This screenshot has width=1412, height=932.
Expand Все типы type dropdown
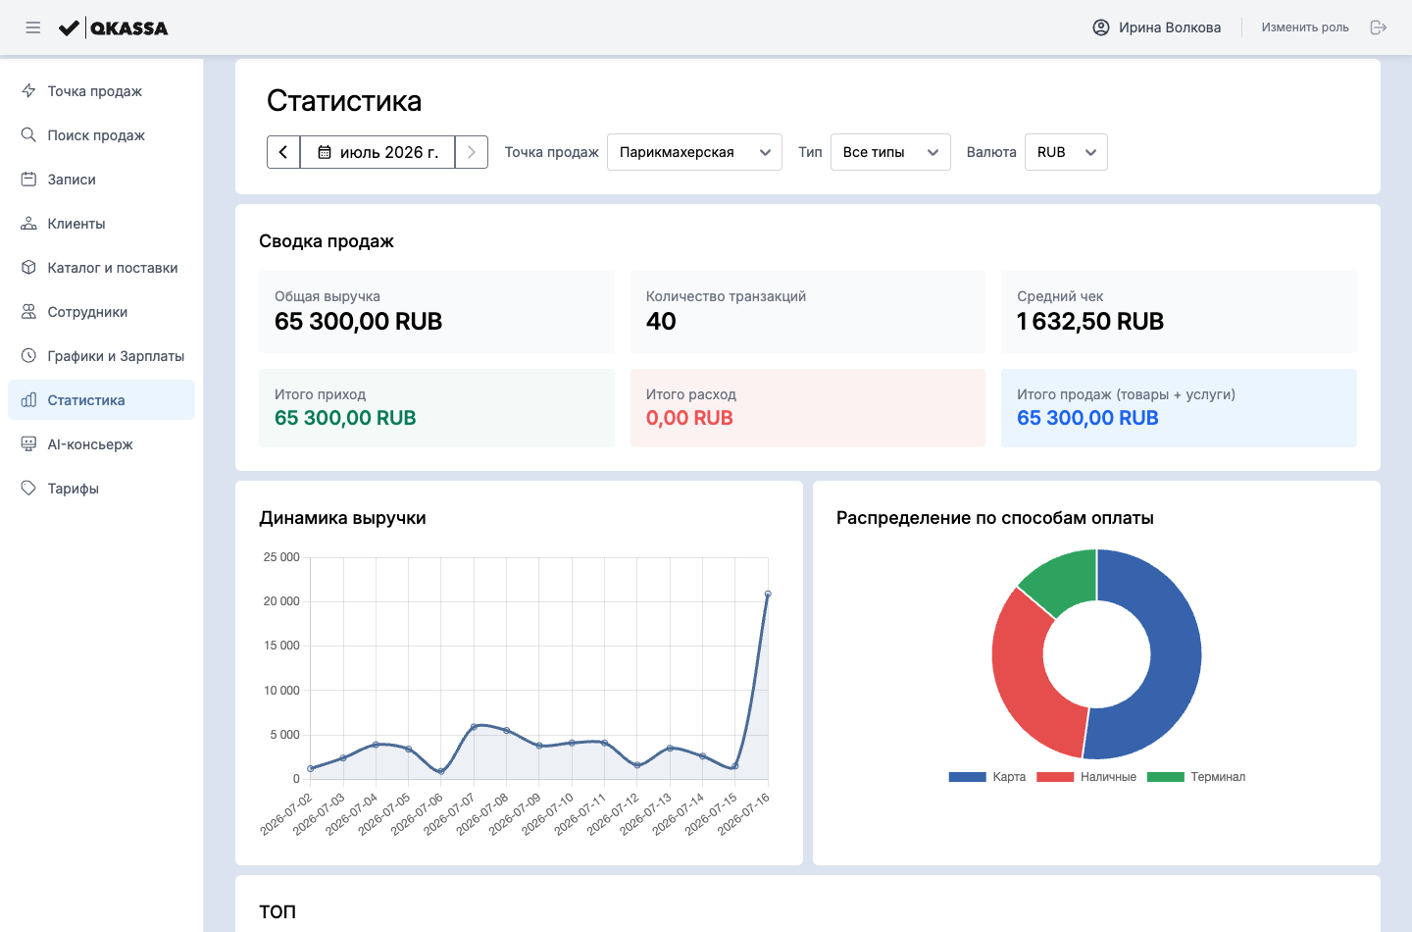pyautogui.click(x=890, y=152)
